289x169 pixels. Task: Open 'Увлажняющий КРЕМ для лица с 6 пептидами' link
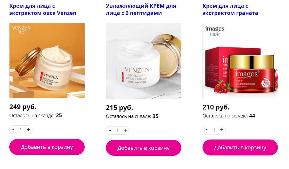pyautogui.click(x=141, y=9)
